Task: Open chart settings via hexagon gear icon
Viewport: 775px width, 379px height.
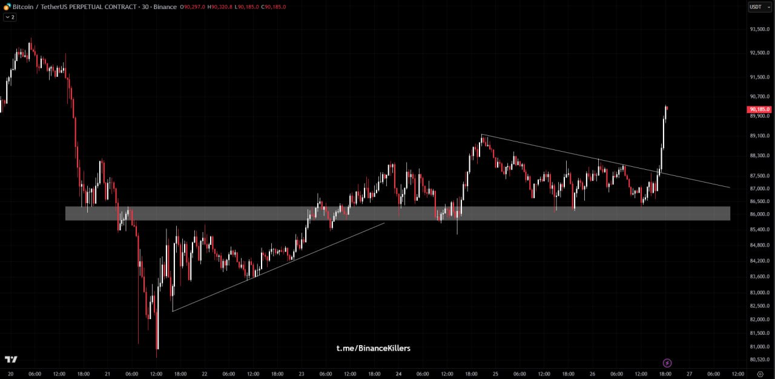Action: (760, 374)
